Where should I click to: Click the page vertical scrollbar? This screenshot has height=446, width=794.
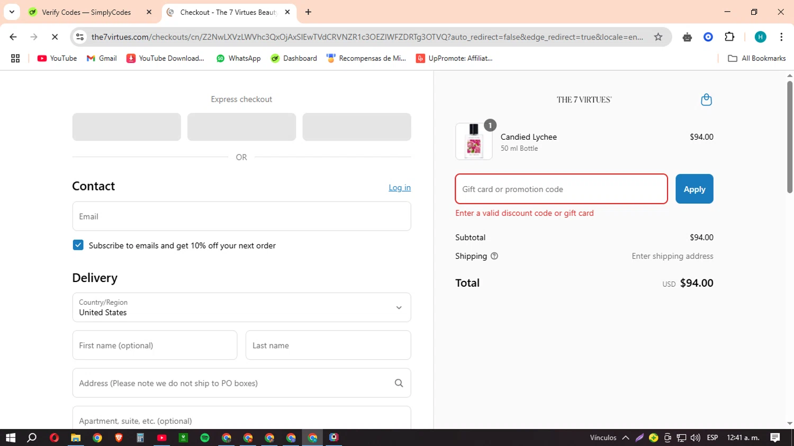tap(789, 138)
